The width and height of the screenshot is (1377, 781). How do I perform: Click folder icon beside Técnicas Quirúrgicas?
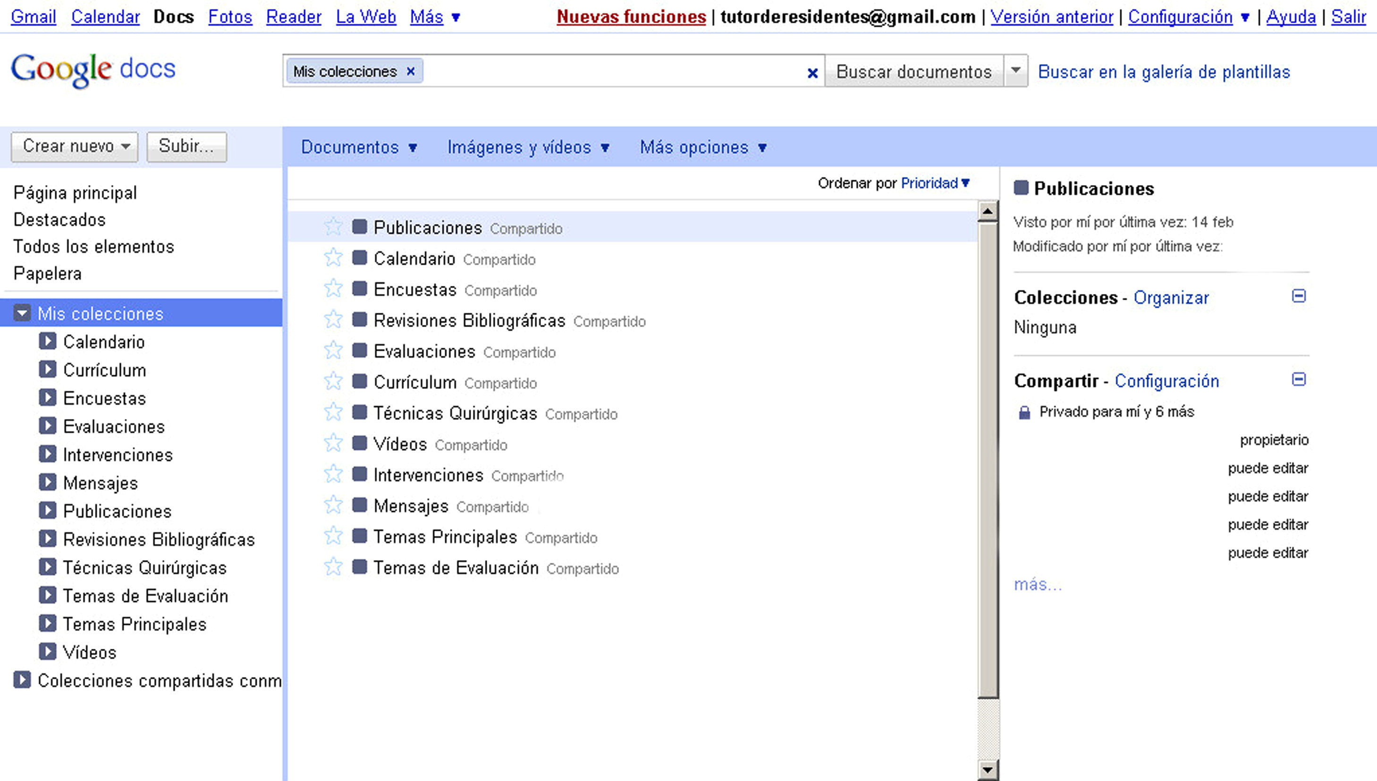pos(359,412)
